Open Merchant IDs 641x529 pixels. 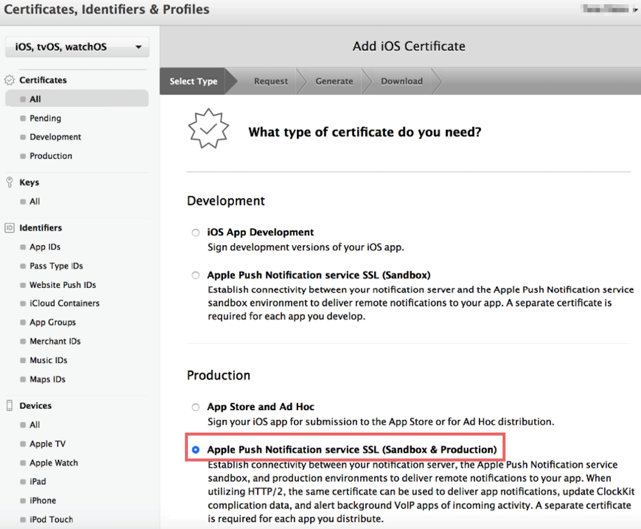point(55,341)
